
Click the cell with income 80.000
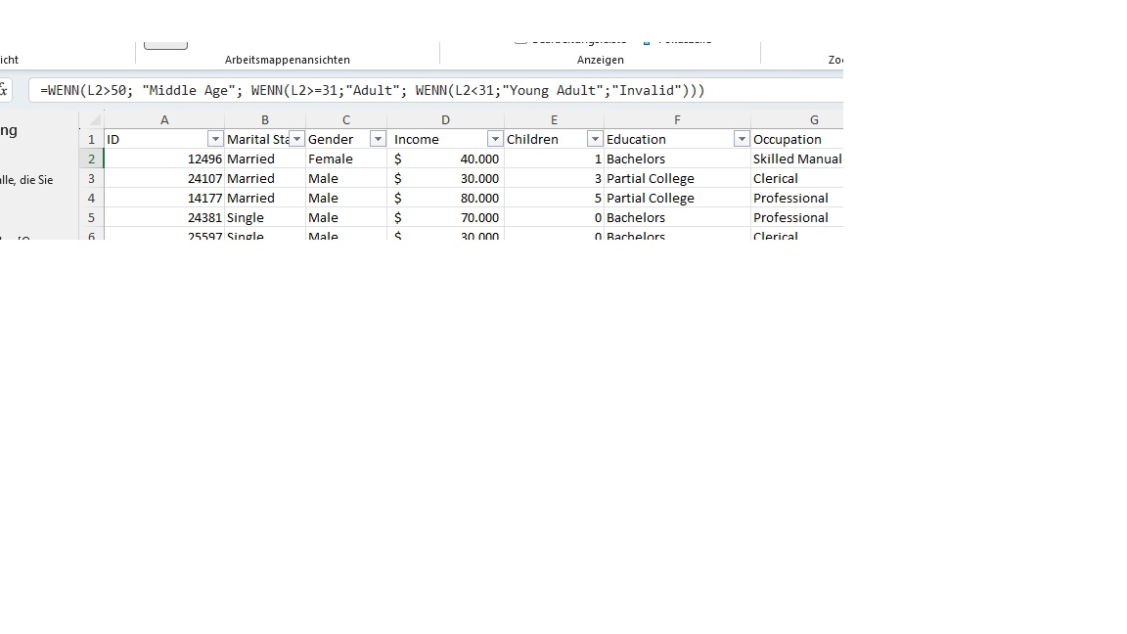coord(446,198)
